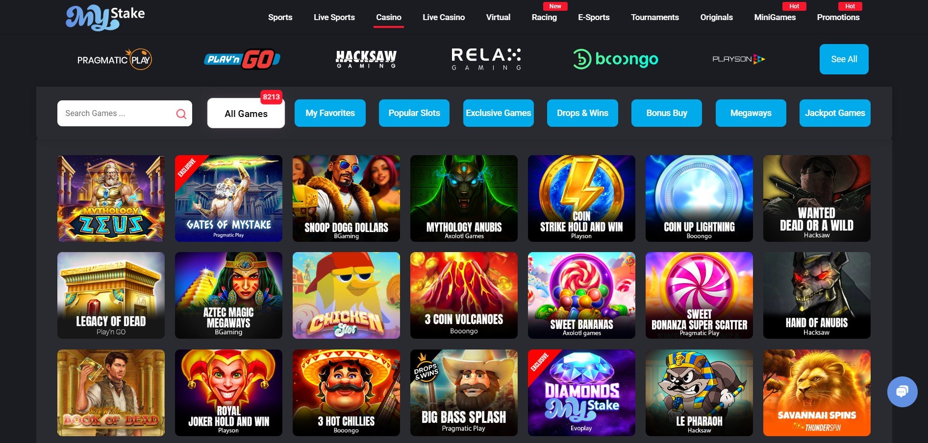The height and width of the screenshot is (443, 928).
Task: Launch the Big Bass Splash game
Action: pos(464,393)
